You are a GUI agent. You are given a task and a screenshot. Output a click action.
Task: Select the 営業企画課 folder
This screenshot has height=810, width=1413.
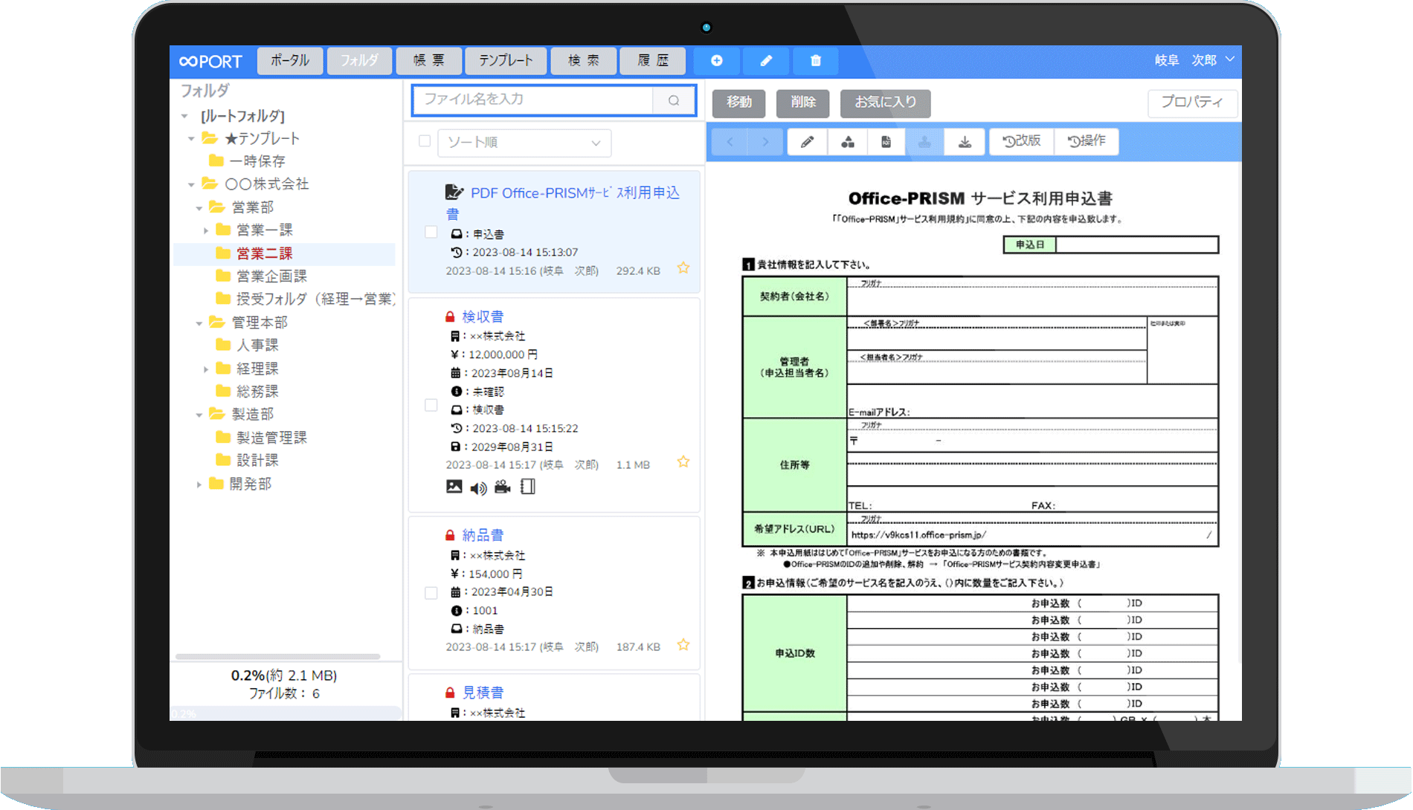pos(271,277)
